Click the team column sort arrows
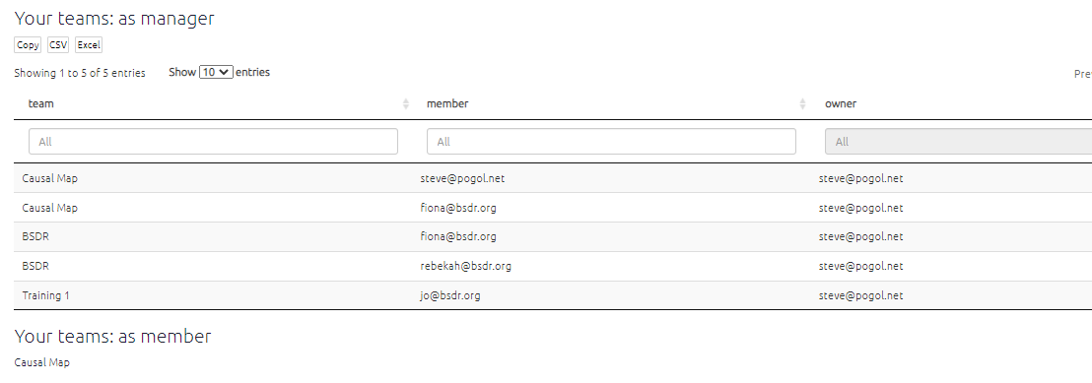Image resolution: width=1092 pixels, height=383 pixels. pos(405,103)
